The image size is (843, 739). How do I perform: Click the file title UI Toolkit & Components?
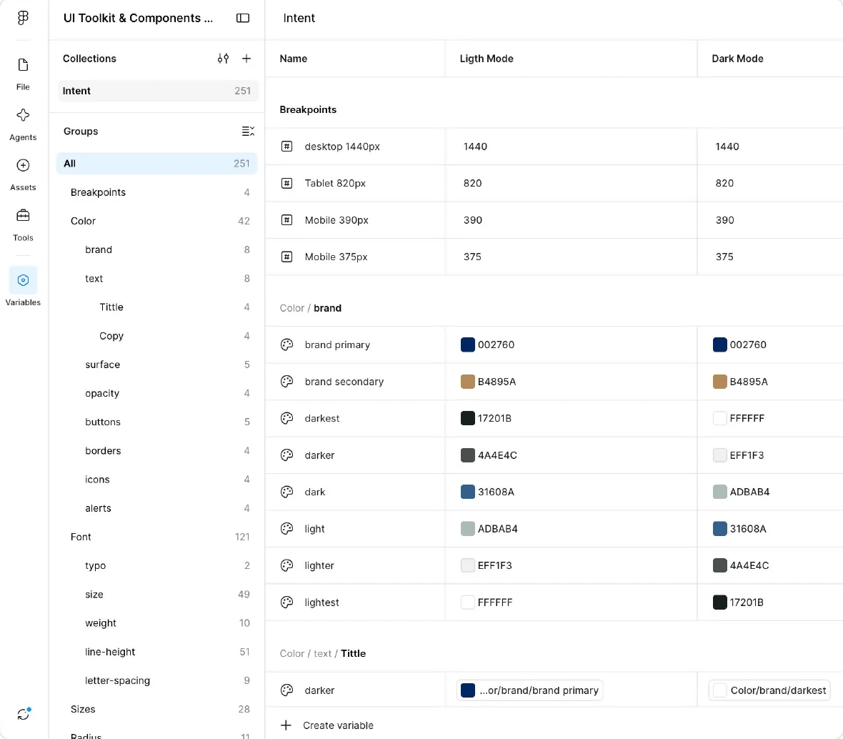[x=138, y=19]
